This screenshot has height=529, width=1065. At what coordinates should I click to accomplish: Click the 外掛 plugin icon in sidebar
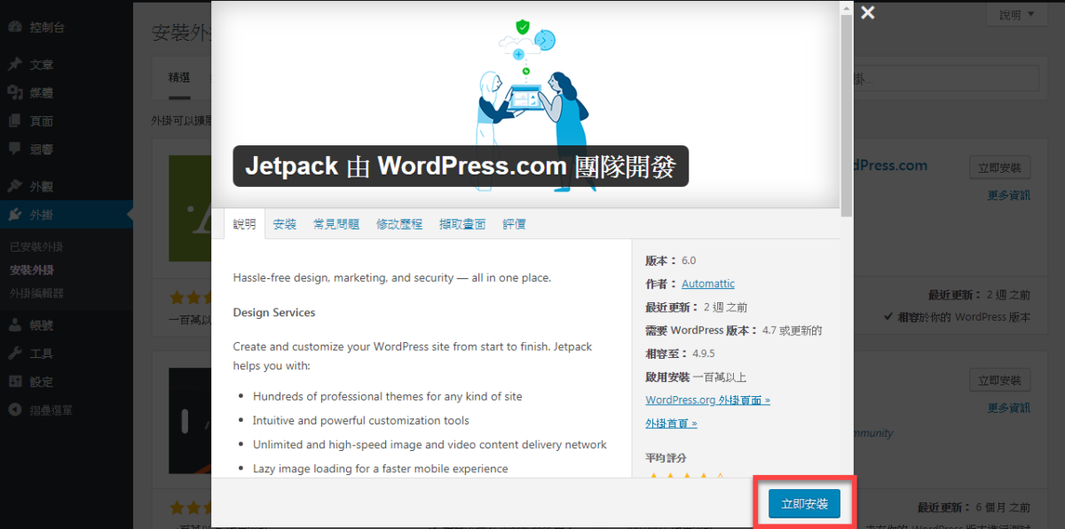[15, 215]
